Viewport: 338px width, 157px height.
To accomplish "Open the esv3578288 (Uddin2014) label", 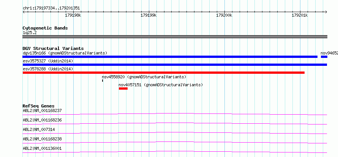I will 48,69.
